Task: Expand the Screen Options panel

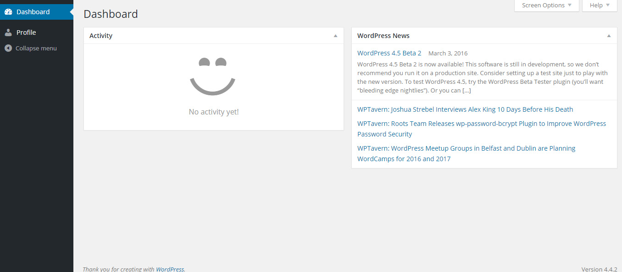Action: 547,5
